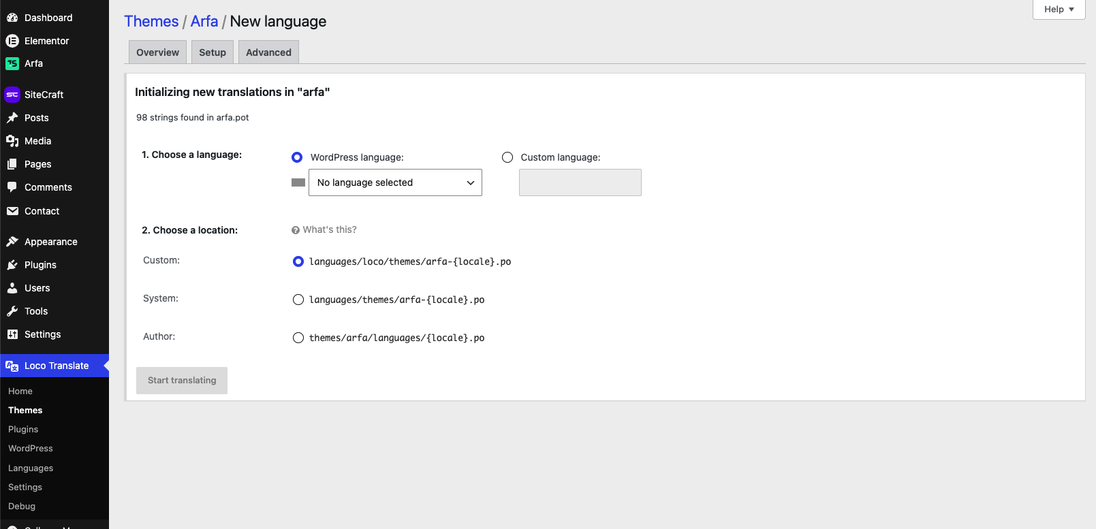
Task: Open the No language selected dropdown
Action: click(x=395, y=182)
